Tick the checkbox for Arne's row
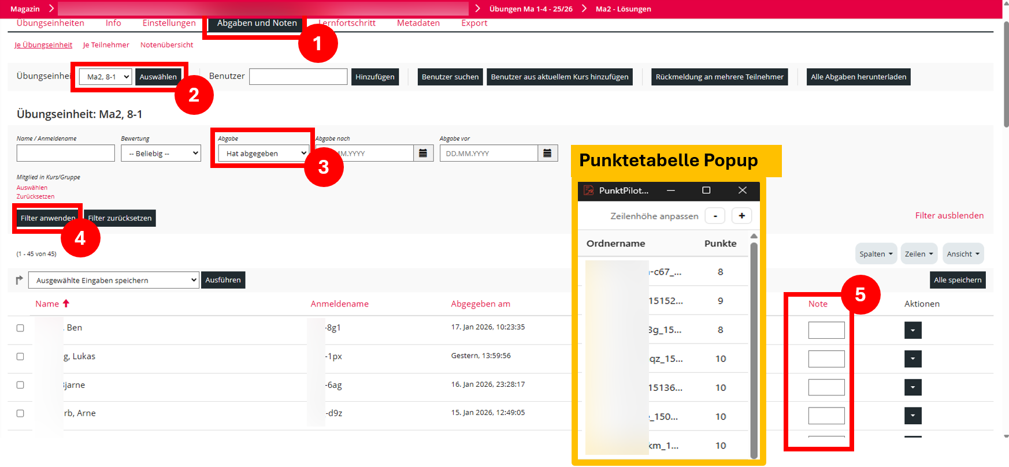The height and width of the screenshot is (467, 1009). pos(20,413)
